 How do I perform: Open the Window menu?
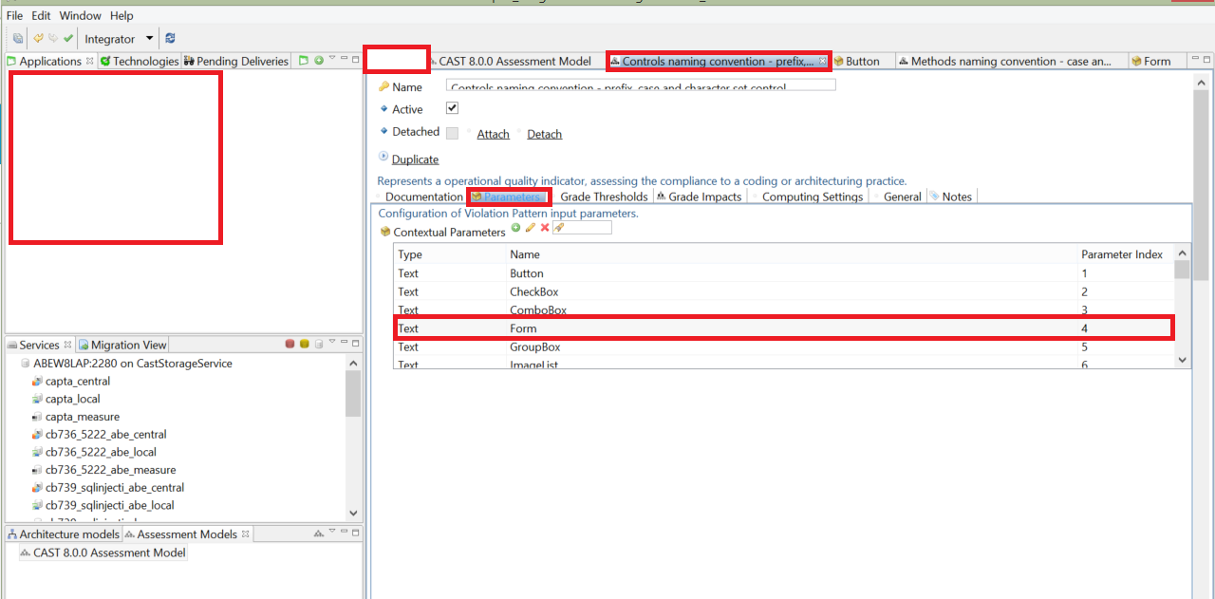[x=80, y=15]
